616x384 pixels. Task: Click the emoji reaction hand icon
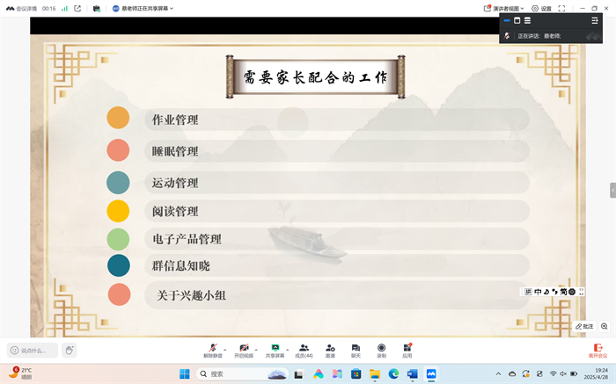coord(69,350)
